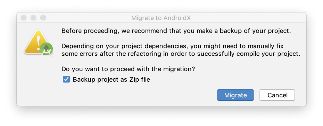The height and width of the screenshot is (126, 323).
Task: Click the gray zoom window button
Action: (x=43, y=18)
